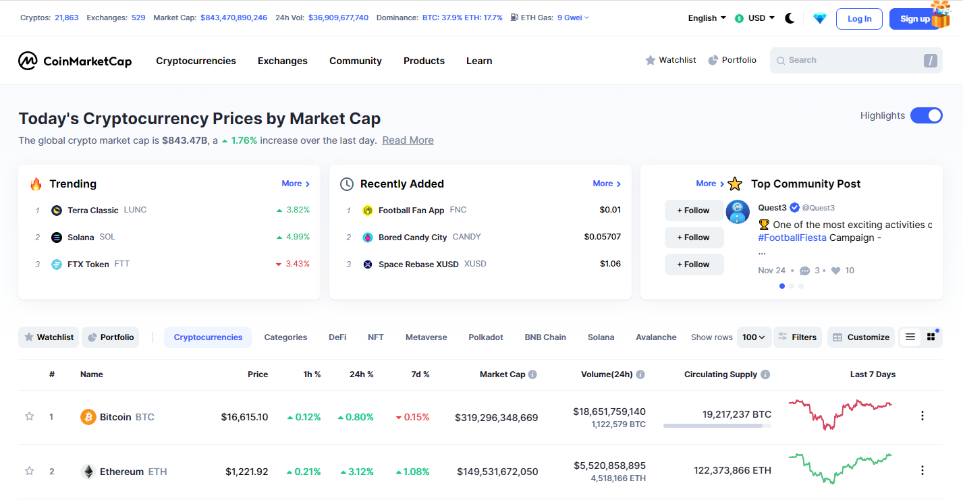Open the Products menu in the navigation
The height and width of the screenshot is (502, 963).
pyautogui.click(x=424, y=61)
